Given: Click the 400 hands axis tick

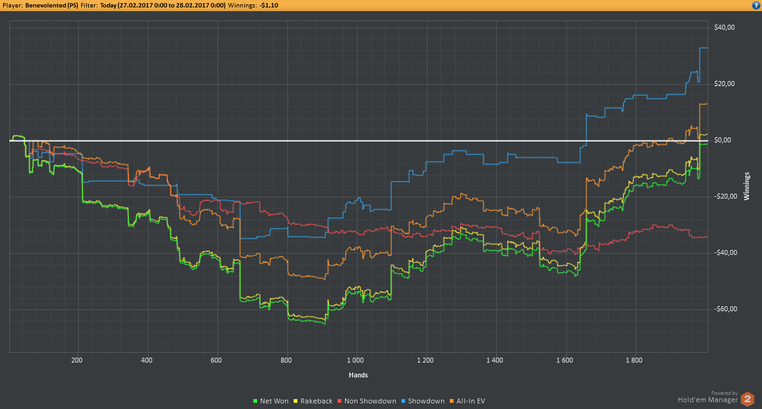Looking at the screenshot, I should pyautogui.click(x=147, y=359).
